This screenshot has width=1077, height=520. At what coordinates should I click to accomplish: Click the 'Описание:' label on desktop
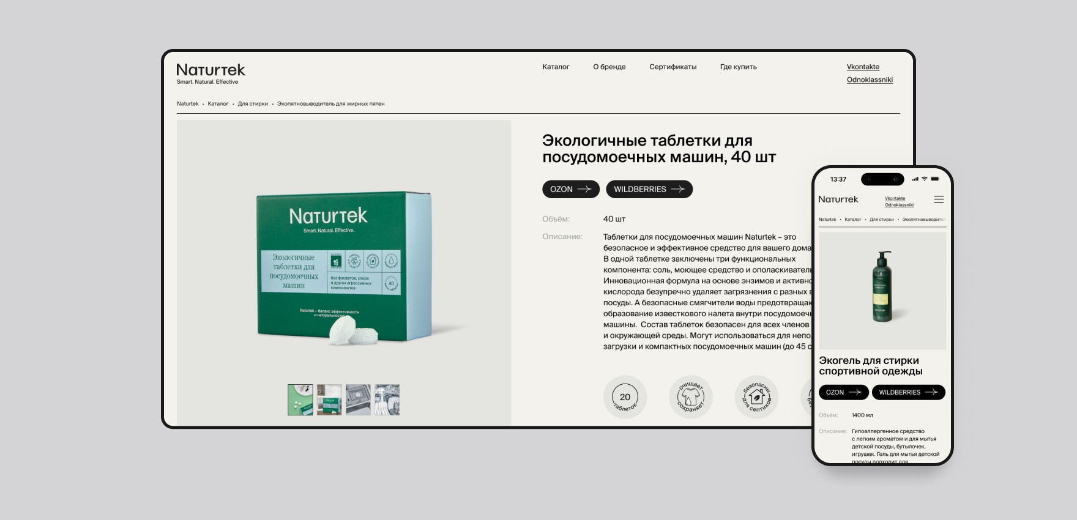(562, 237)
